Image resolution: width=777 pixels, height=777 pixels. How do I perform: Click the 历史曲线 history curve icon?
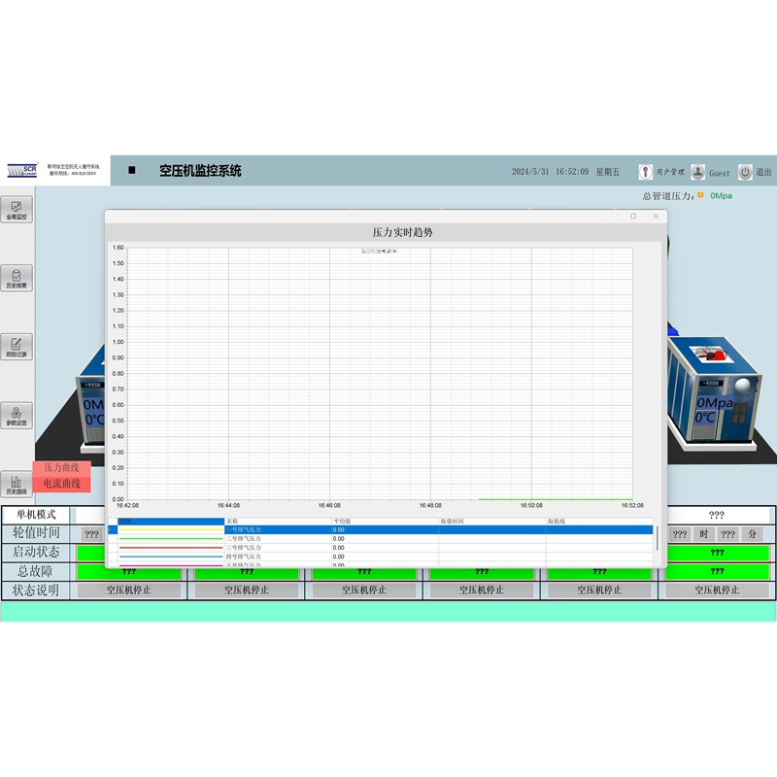pyautogui.click(x=17, y=483)
